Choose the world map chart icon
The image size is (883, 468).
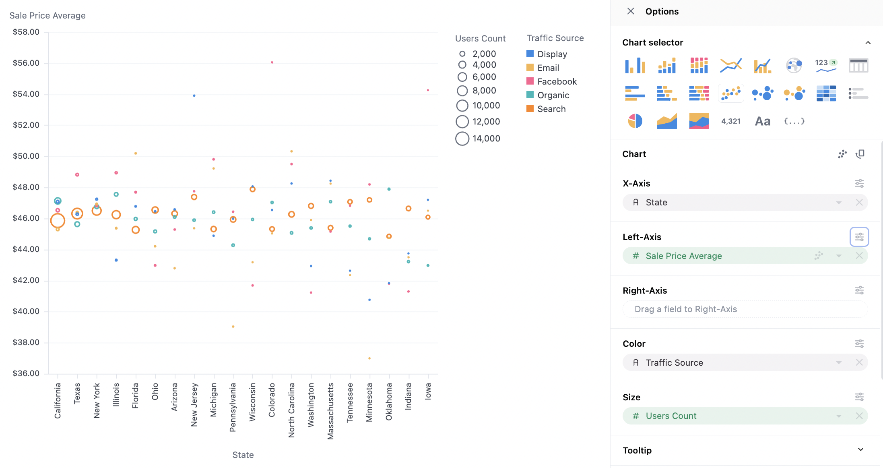[794, 65]
